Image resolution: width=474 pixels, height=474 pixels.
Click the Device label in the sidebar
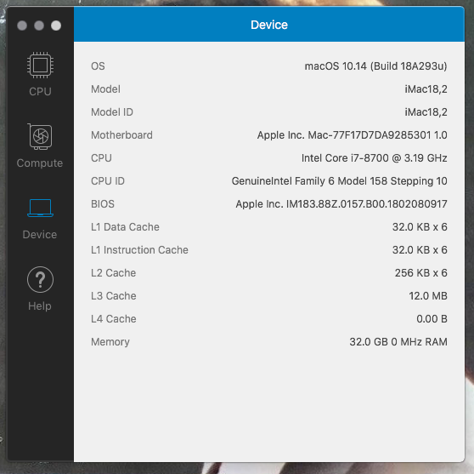point(40,234)
